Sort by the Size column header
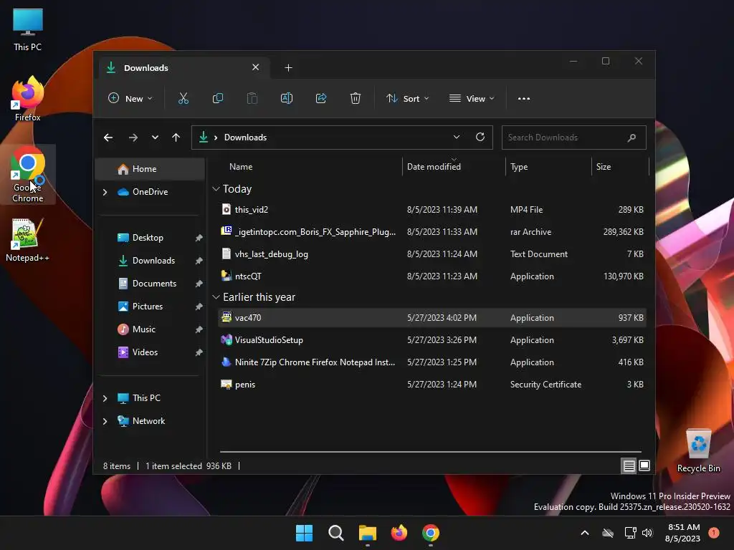 pos(620,166)
